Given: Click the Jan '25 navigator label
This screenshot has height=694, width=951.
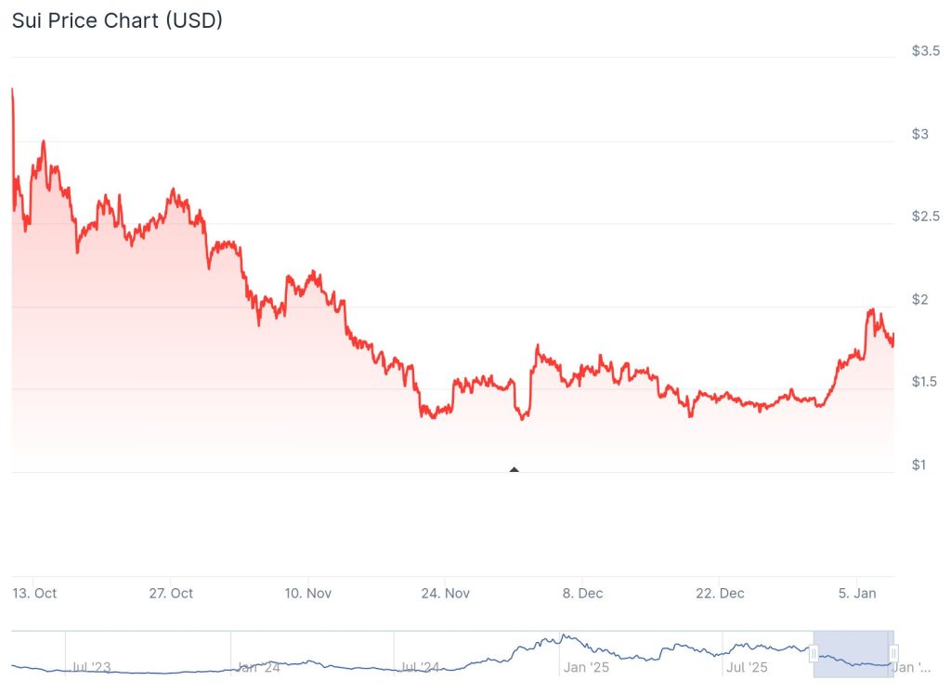Looking at the screenshot, I should coord(586,667).
